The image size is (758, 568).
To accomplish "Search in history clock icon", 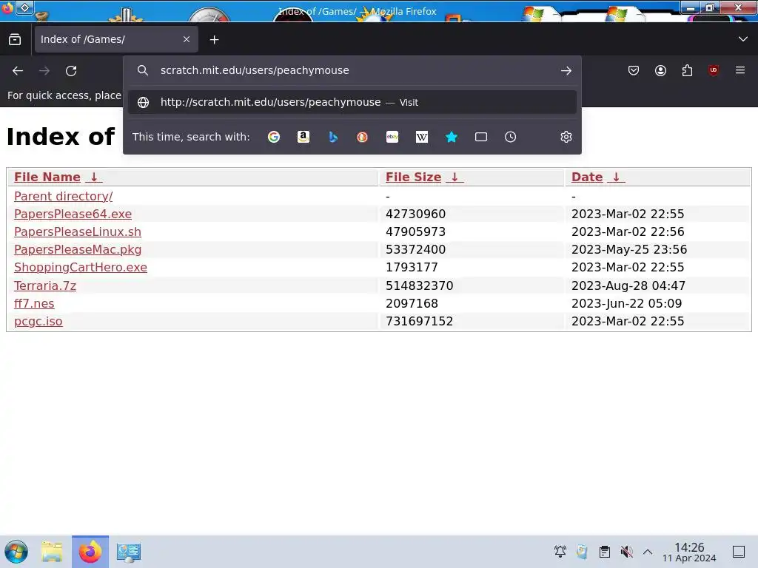I will (511, 137).
